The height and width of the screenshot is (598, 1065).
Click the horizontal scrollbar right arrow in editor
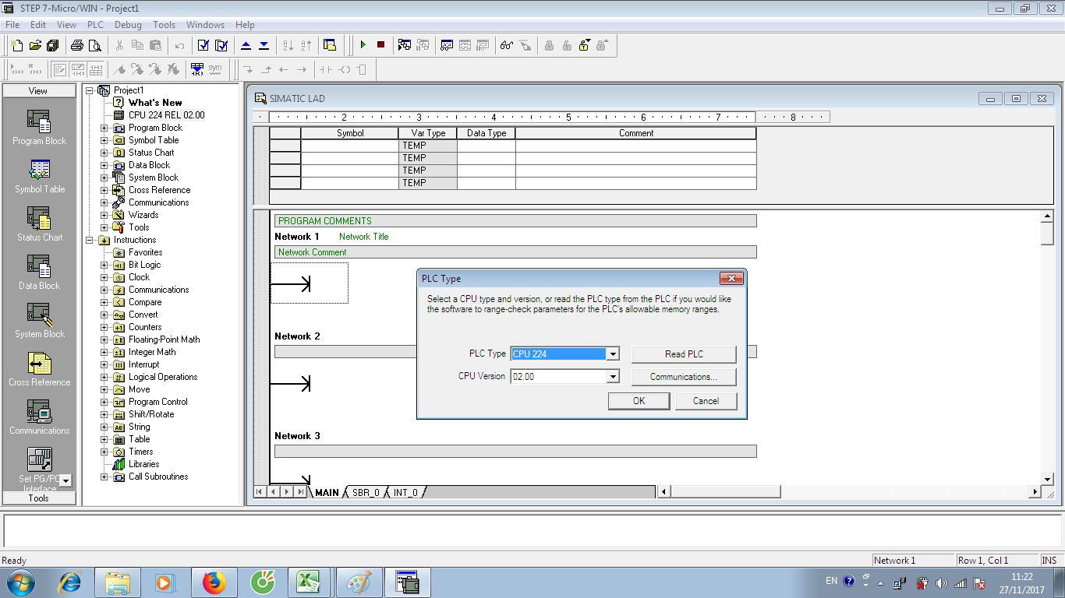coord(1035,492)
